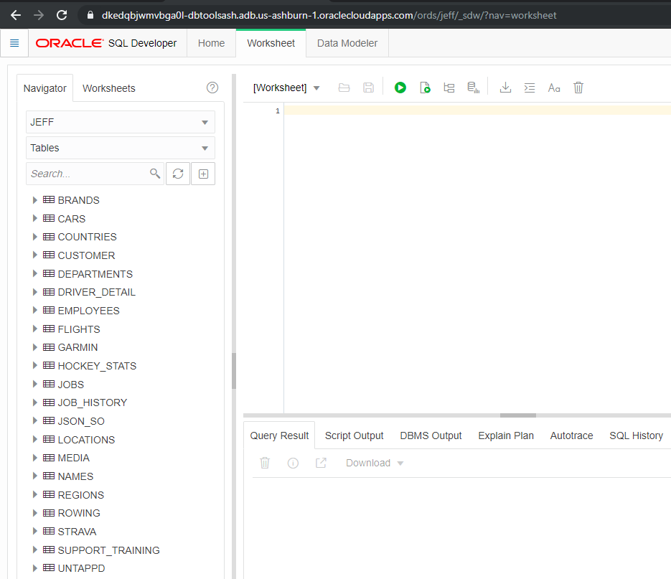Open the Autotrace results tab
This screenshot has width=671, height=579.
click(x=571, y=436)
